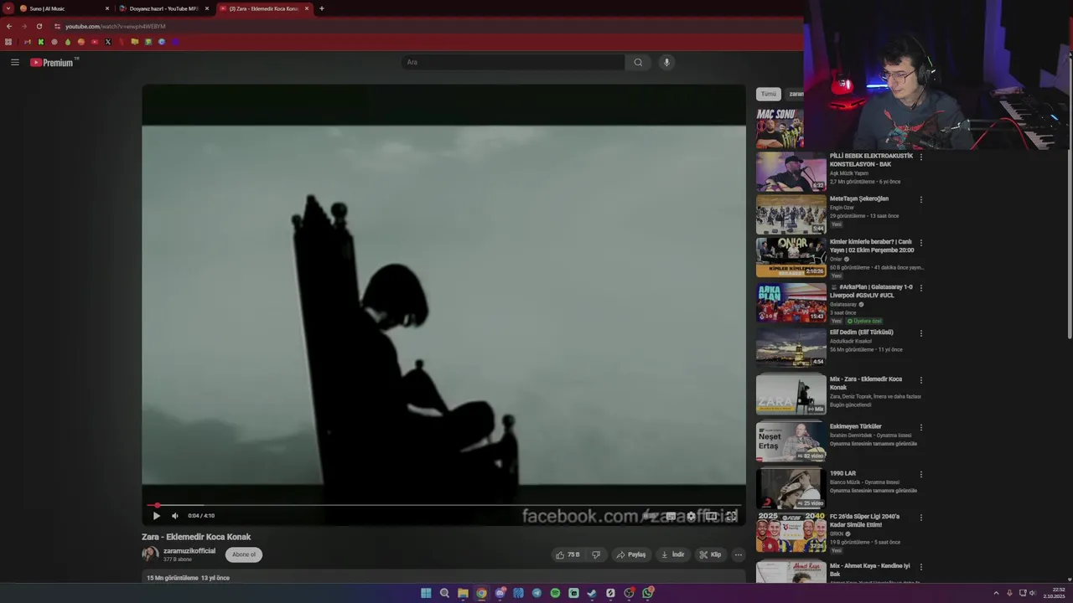This screenshot has height=603, width=1073.
Task: Play the video with the play button
Action: tap(156, 516)
